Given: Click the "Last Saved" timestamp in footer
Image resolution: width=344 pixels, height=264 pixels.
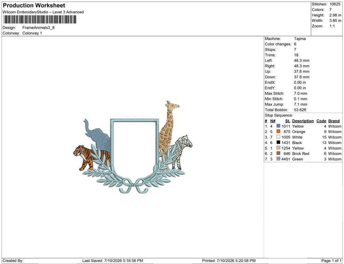Looking at the screenshot, I should point(113,261).
